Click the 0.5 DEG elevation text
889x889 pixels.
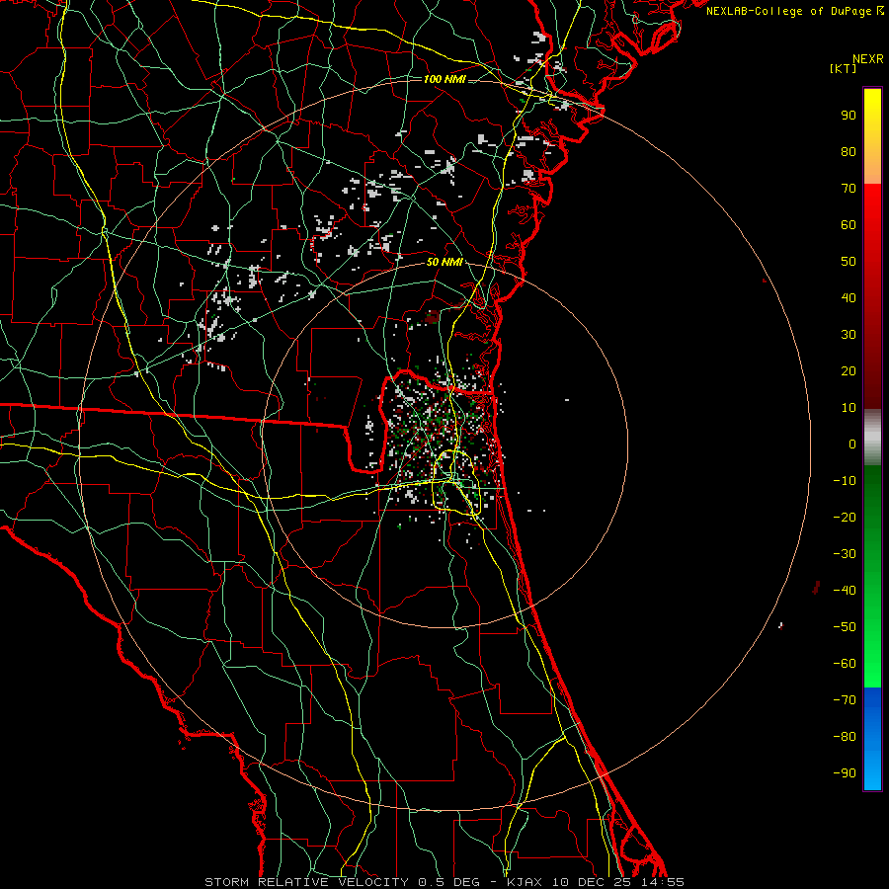448,882
